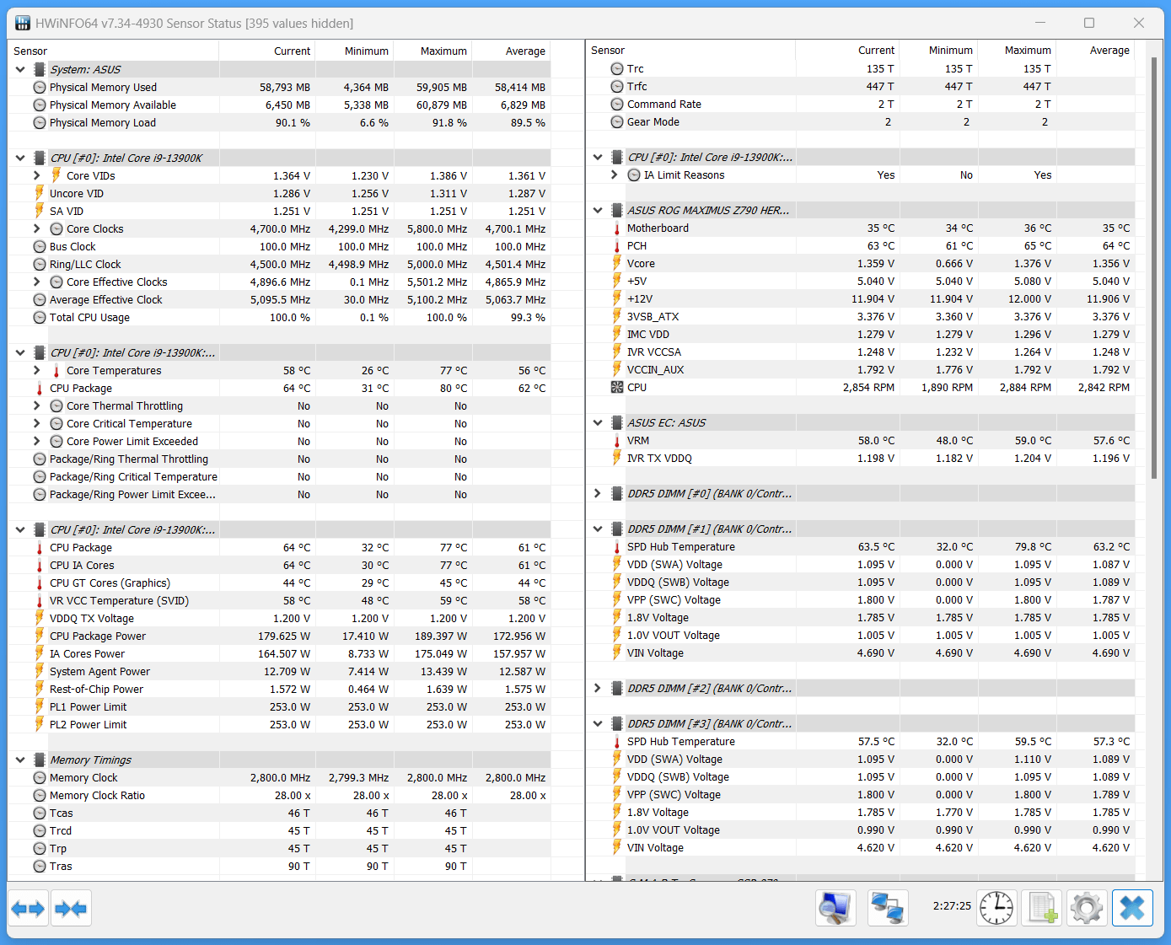
Task: Click the Gear Mode clock icon
Action: 617,122
